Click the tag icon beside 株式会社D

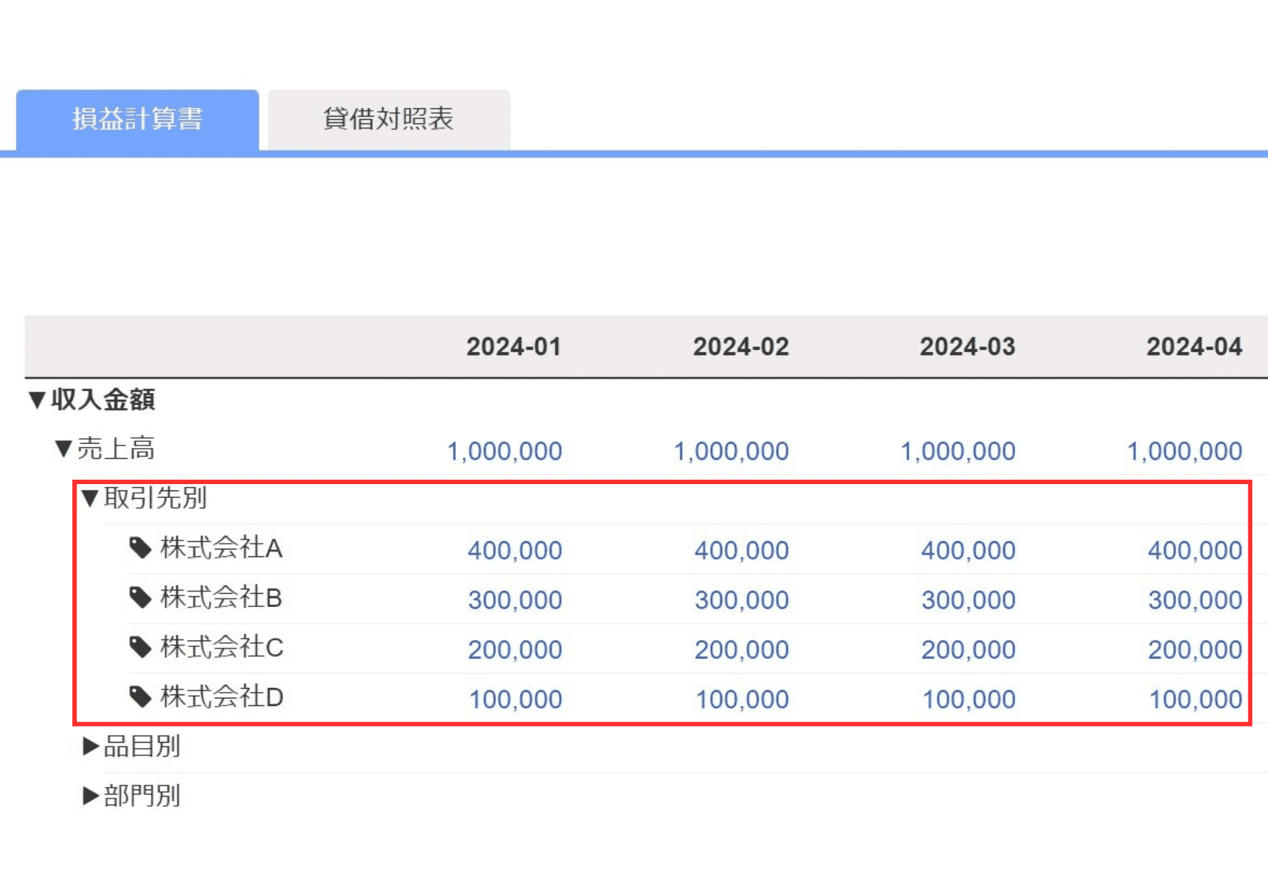[140, 696]
